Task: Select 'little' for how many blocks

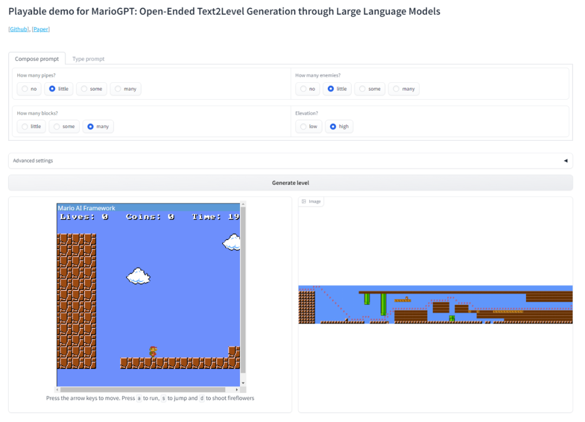Action: point(31,126)
